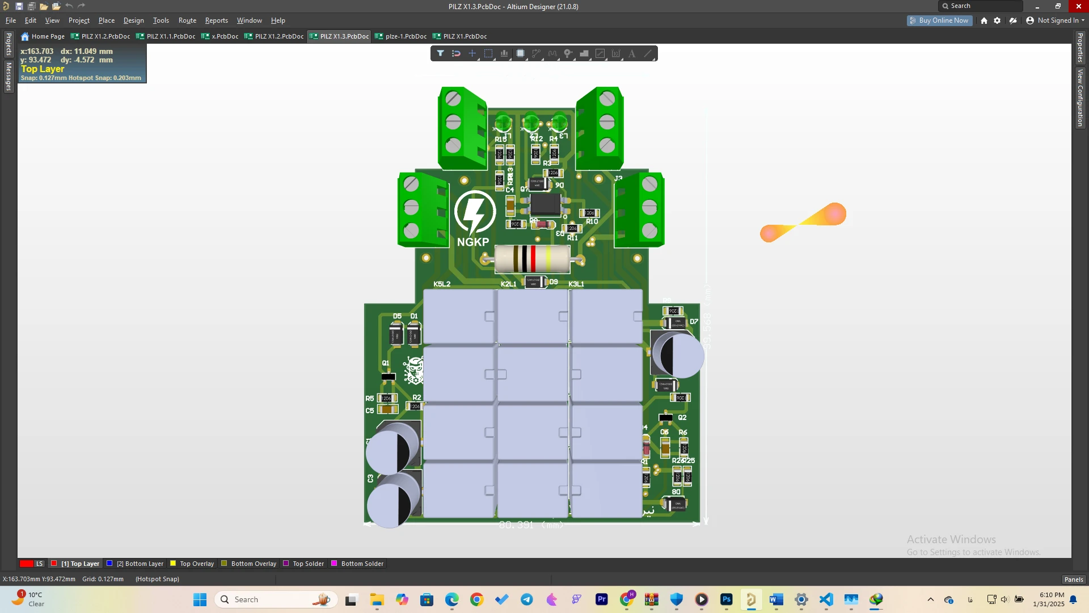The width and height of the screenshot is (1089, 613).
Task: Toggle the snap magnet icon
Action: pos(456,53)
